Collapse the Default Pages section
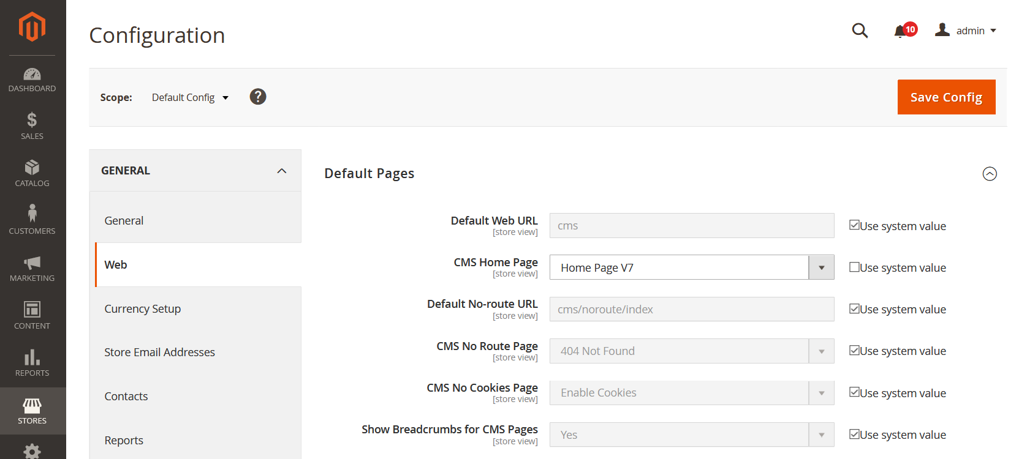 click(990, 174)
